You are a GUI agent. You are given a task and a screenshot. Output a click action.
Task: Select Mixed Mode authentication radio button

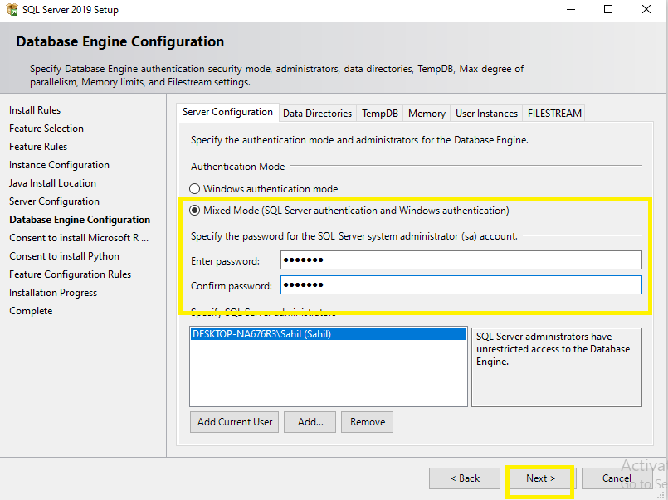click(x=195, y=211)
